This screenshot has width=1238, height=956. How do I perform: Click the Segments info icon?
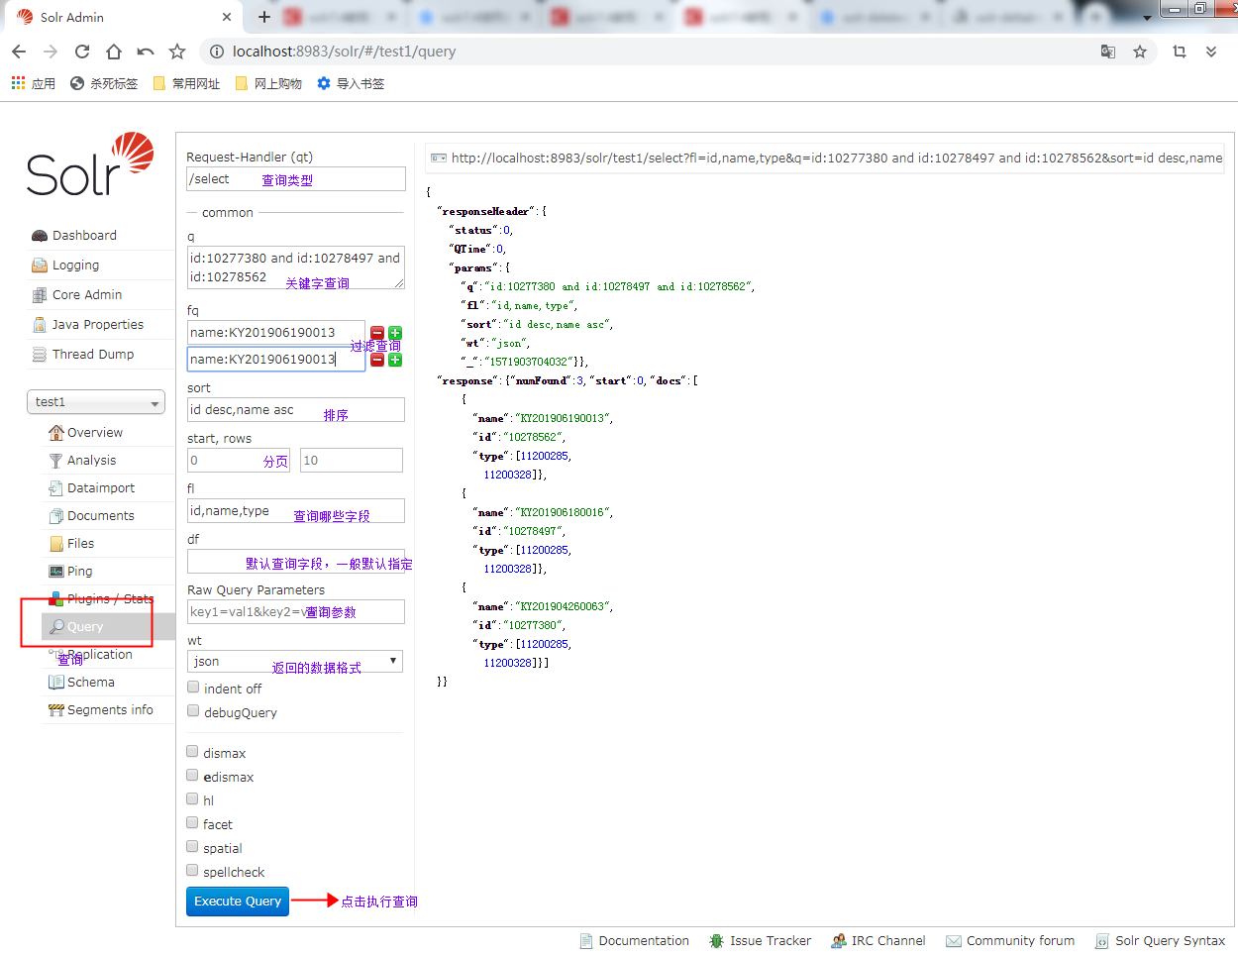pyautogui.click(x=56, y=710)
